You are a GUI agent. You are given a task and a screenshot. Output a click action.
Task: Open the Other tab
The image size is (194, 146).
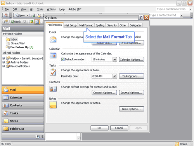click(123, 25)
